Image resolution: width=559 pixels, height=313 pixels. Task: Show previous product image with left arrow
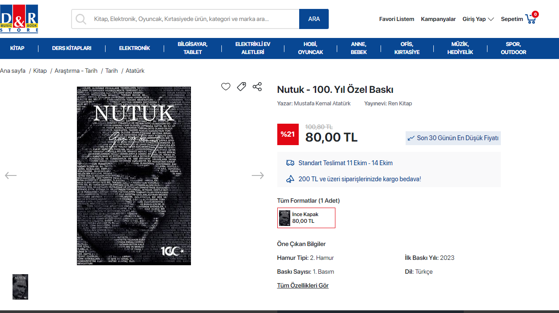tap(11, 175)
